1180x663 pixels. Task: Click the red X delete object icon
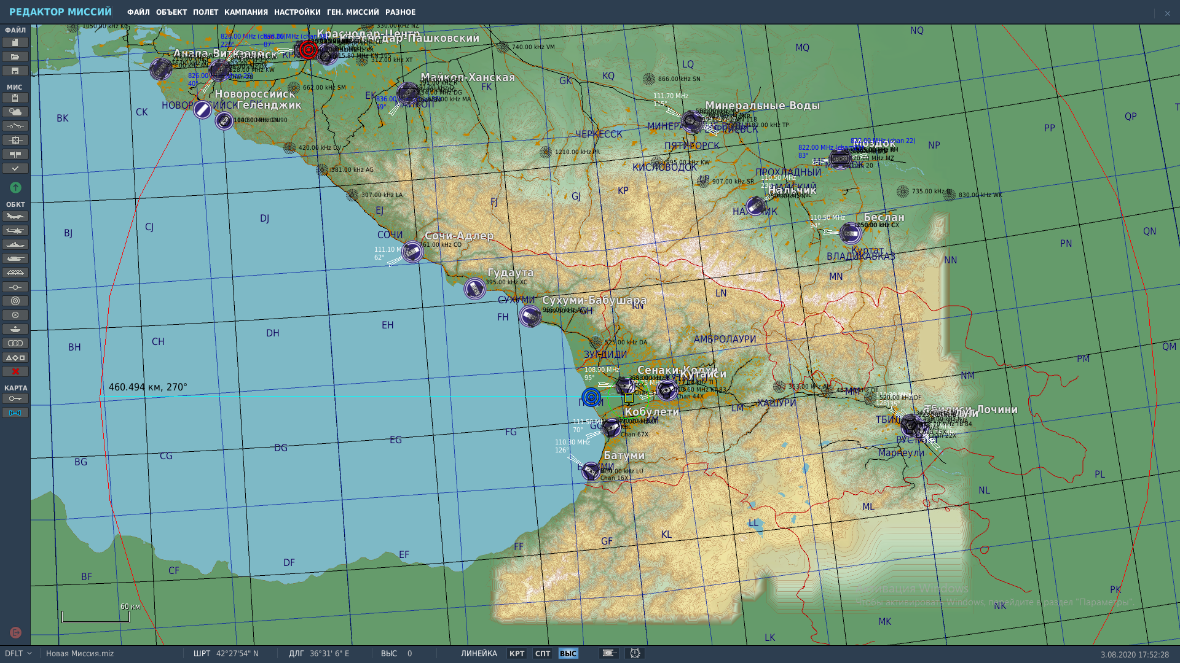tap(15, 371)
